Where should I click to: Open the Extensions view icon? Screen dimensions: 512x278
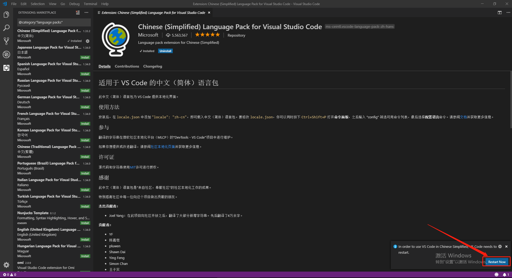pyautogui.click(x=6, y=68)
